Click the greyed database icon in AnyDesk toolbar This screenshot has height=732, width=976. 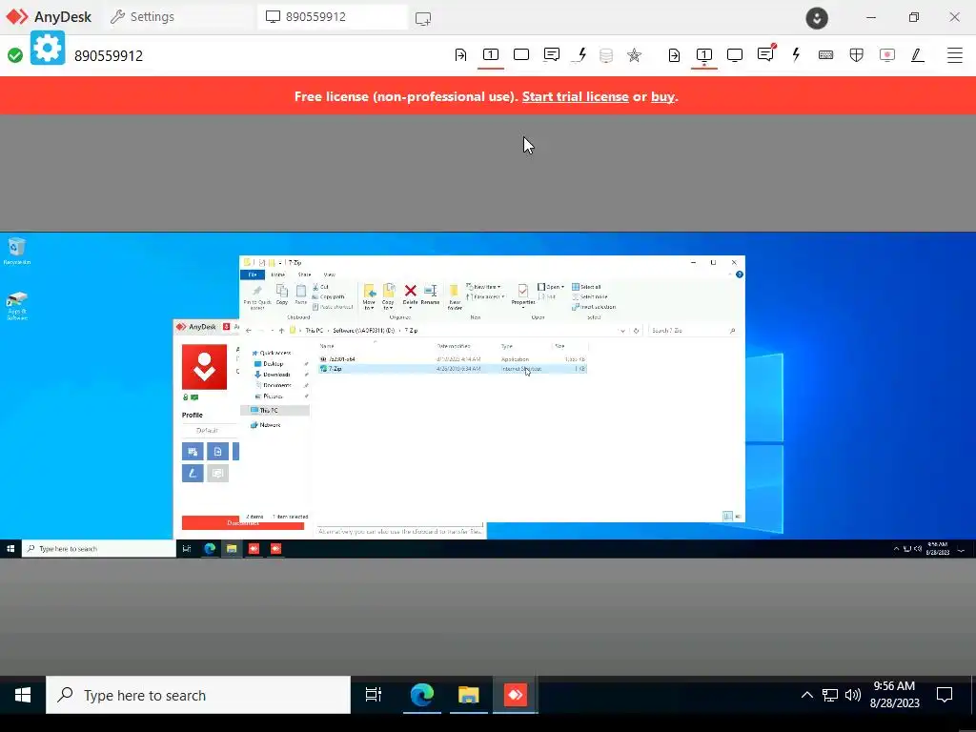coord(606,55)
